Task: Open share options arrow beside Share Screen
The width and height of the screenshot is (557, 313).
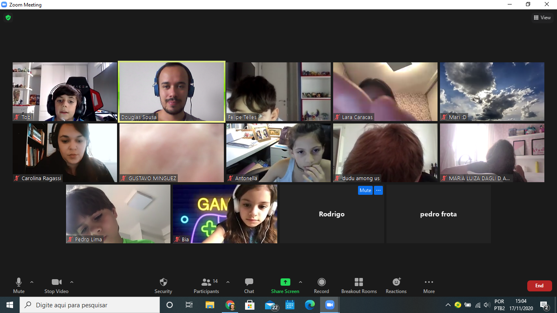Action: (301, 282)
